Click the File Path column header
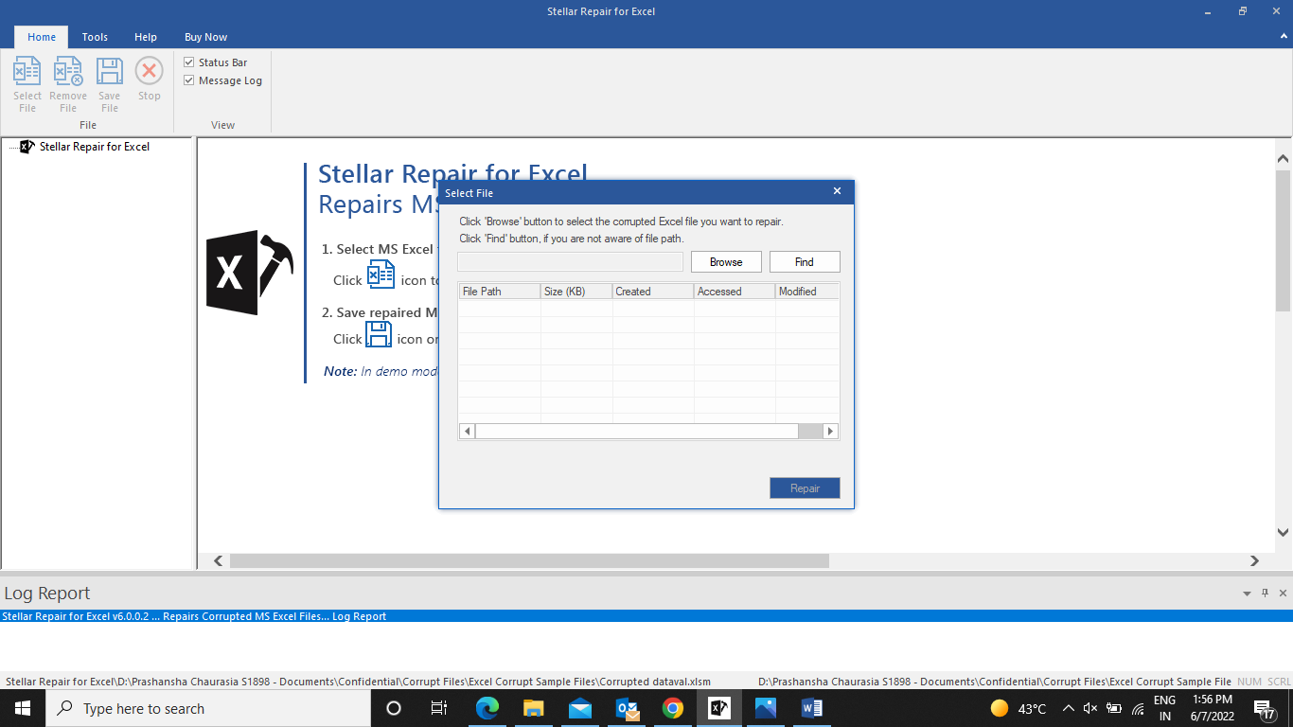Image resolution: width=1293 pixels, height=727 pixels. (x=500, y=292)
